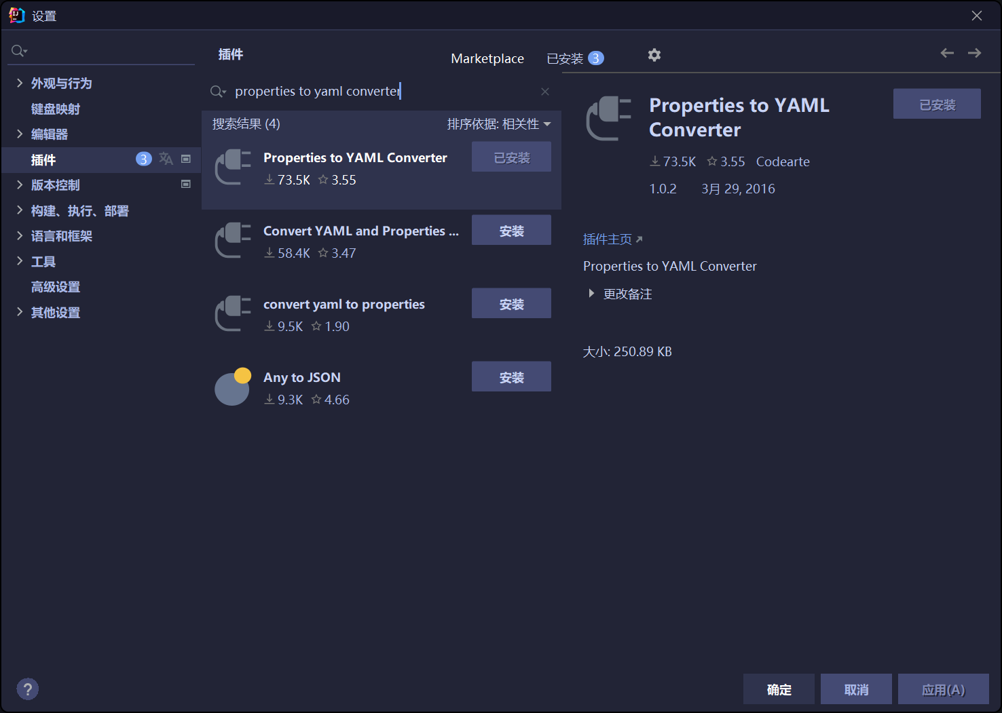Expand the 外观与行为 tree node
Viewport: 1002px width, 713px height.
tap(20, 83)
